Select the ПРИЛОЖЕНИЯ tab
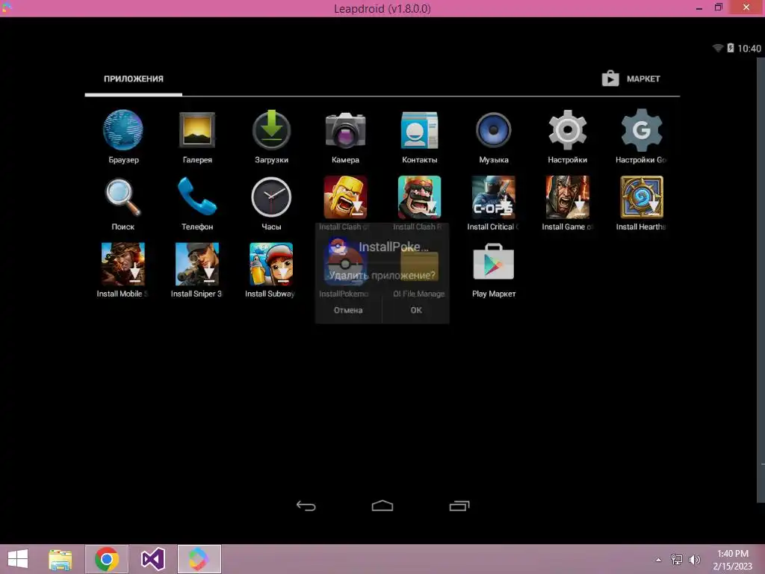Image resolution: width=765 pixels, height=574 pixels. [x=134, y=78]
